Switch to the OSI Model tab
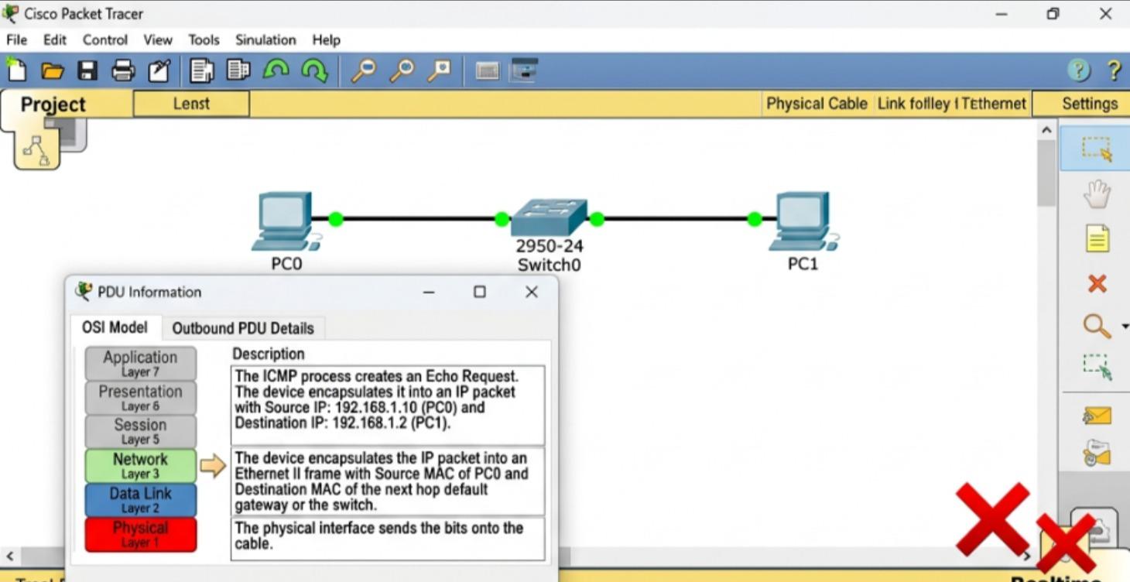Screen dimensions: 1130x582 (115, 327)
